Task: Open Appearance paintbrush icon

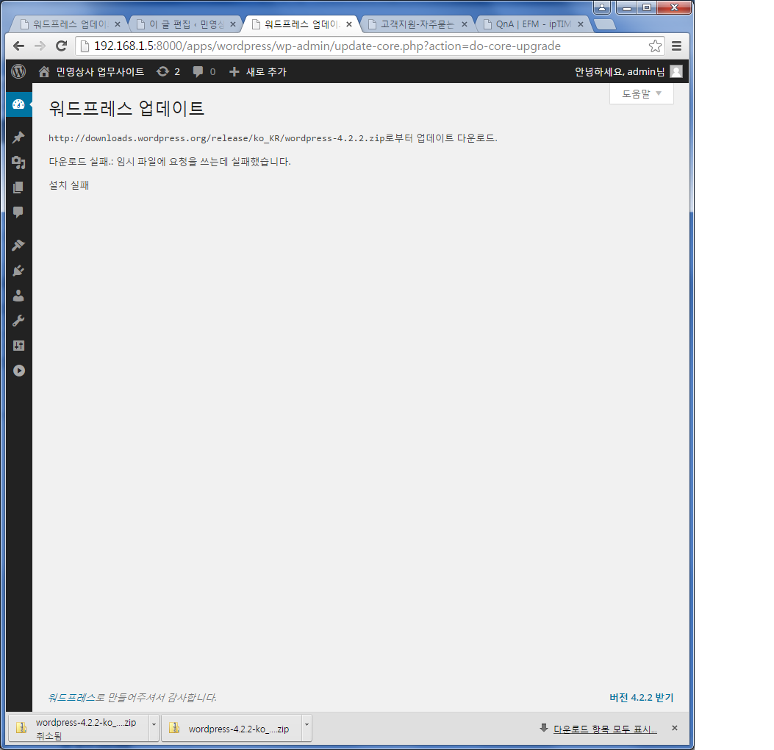Action: 18,245
